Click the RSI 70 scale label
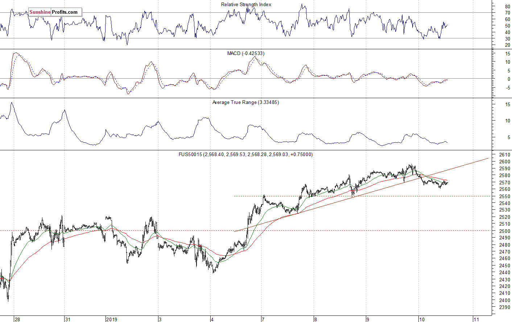Screen dimensions: 512x322 click(x=507, y=13)
